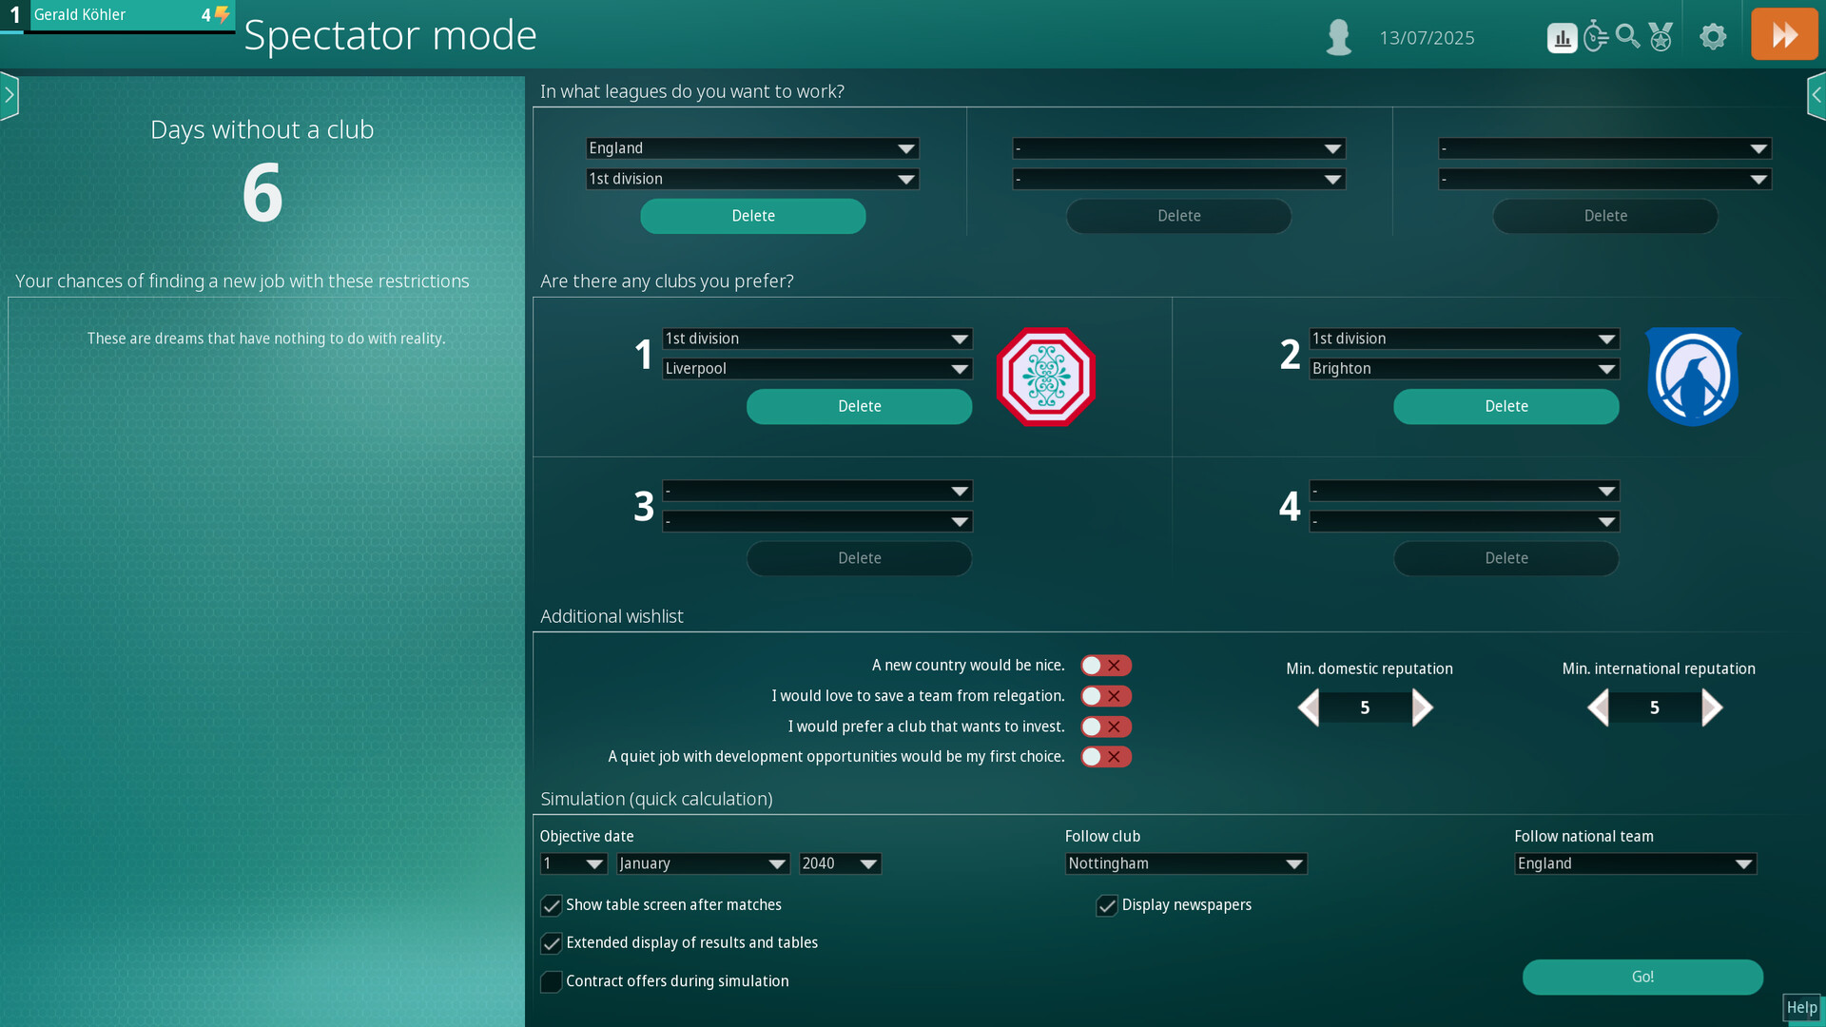Enable 'A new country would be nice' toggle

[1105, 666]
